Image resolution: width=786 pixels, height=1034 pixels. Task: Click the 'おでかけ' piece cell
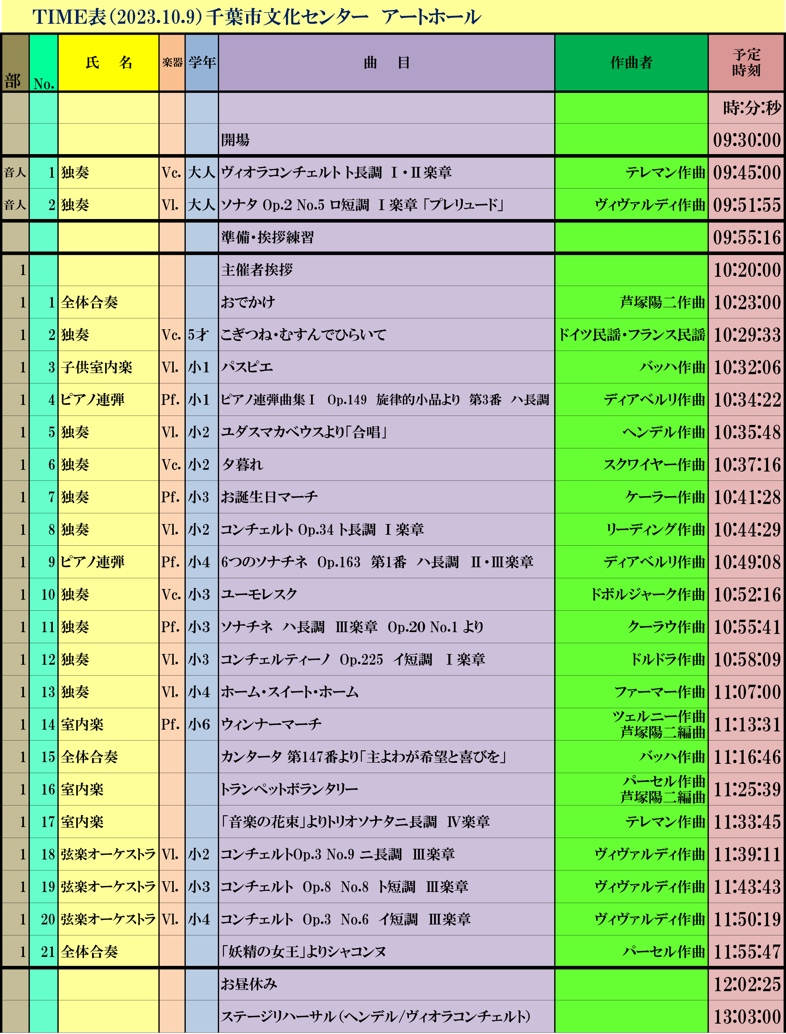[386, 302]
